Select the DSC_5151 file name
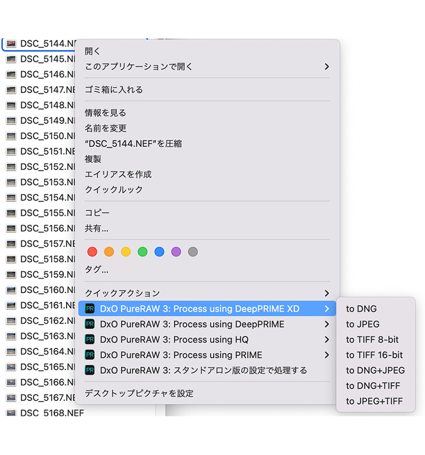Viewport: 425px width, 455px height. point(48,151)
